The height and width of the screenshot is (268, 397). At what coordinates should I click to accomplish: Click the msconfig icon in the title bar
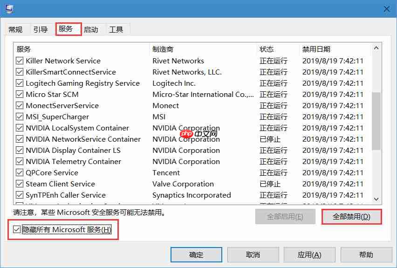point(9,9)
